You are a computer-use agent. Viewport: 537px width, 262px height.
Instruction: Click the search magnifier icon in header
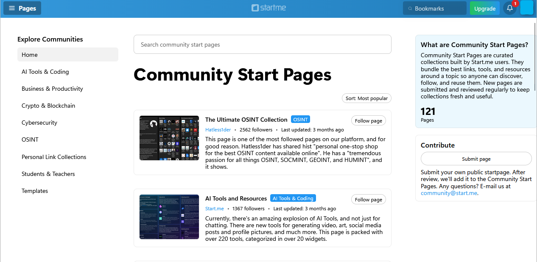coord(410,8)
